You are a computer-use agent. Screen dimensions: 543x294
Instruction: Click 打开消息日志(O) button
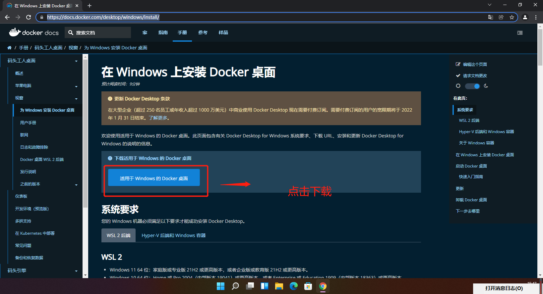click(x=504, y=288)
